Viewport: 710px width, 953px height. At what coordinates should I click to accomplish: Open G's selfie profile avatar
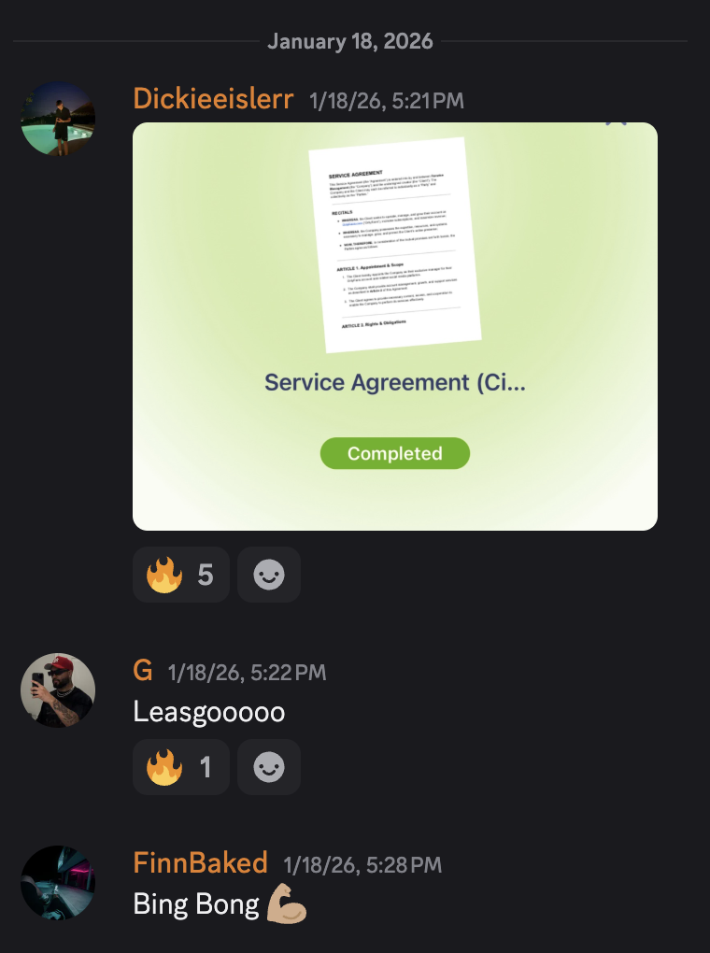[58, 690]
